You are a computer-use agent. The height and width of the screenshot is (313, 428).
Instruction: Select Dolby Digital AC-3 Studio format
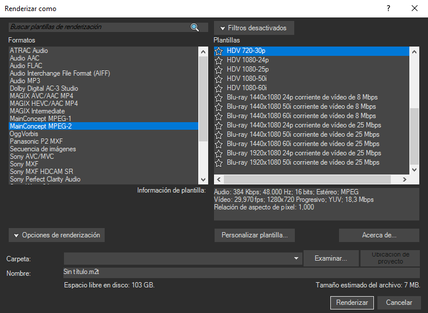click(104, 88)
